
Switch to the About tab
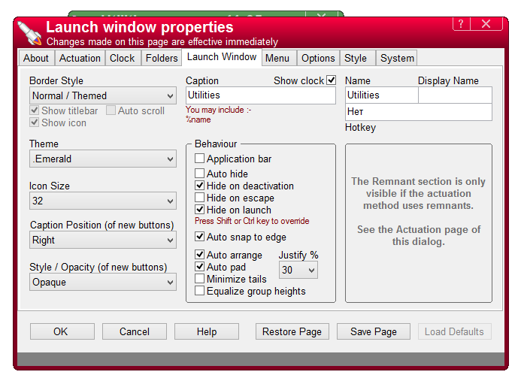click(x=36, y=58)
